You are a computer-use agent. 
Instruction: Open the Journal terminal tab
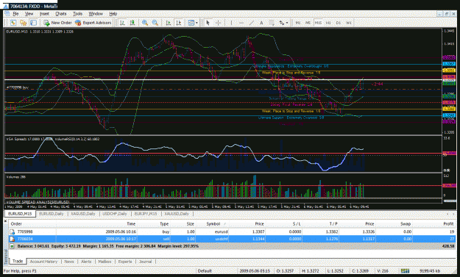(145, 262)
